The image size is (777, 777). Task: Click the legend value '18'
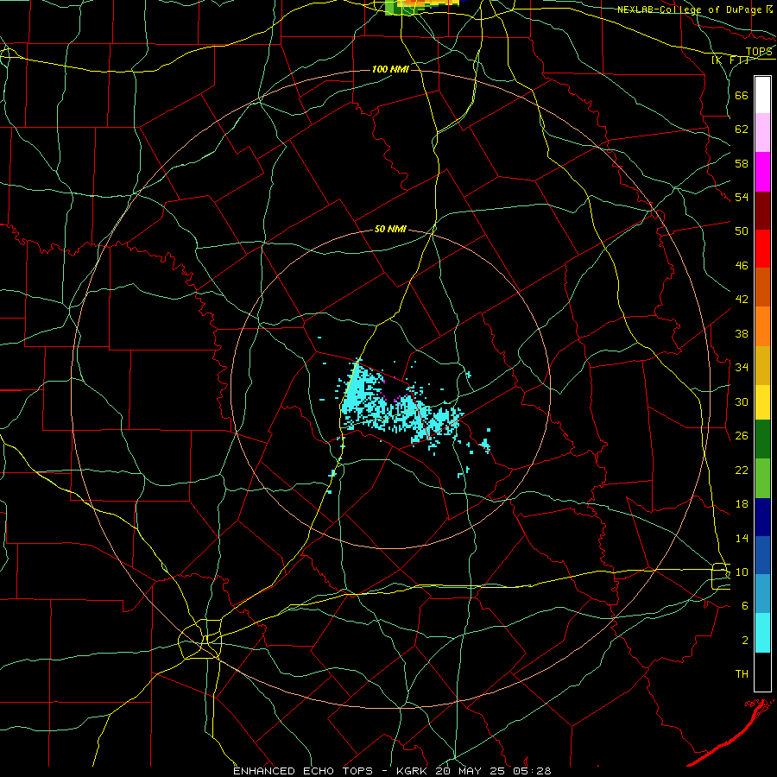pos(742,504)
